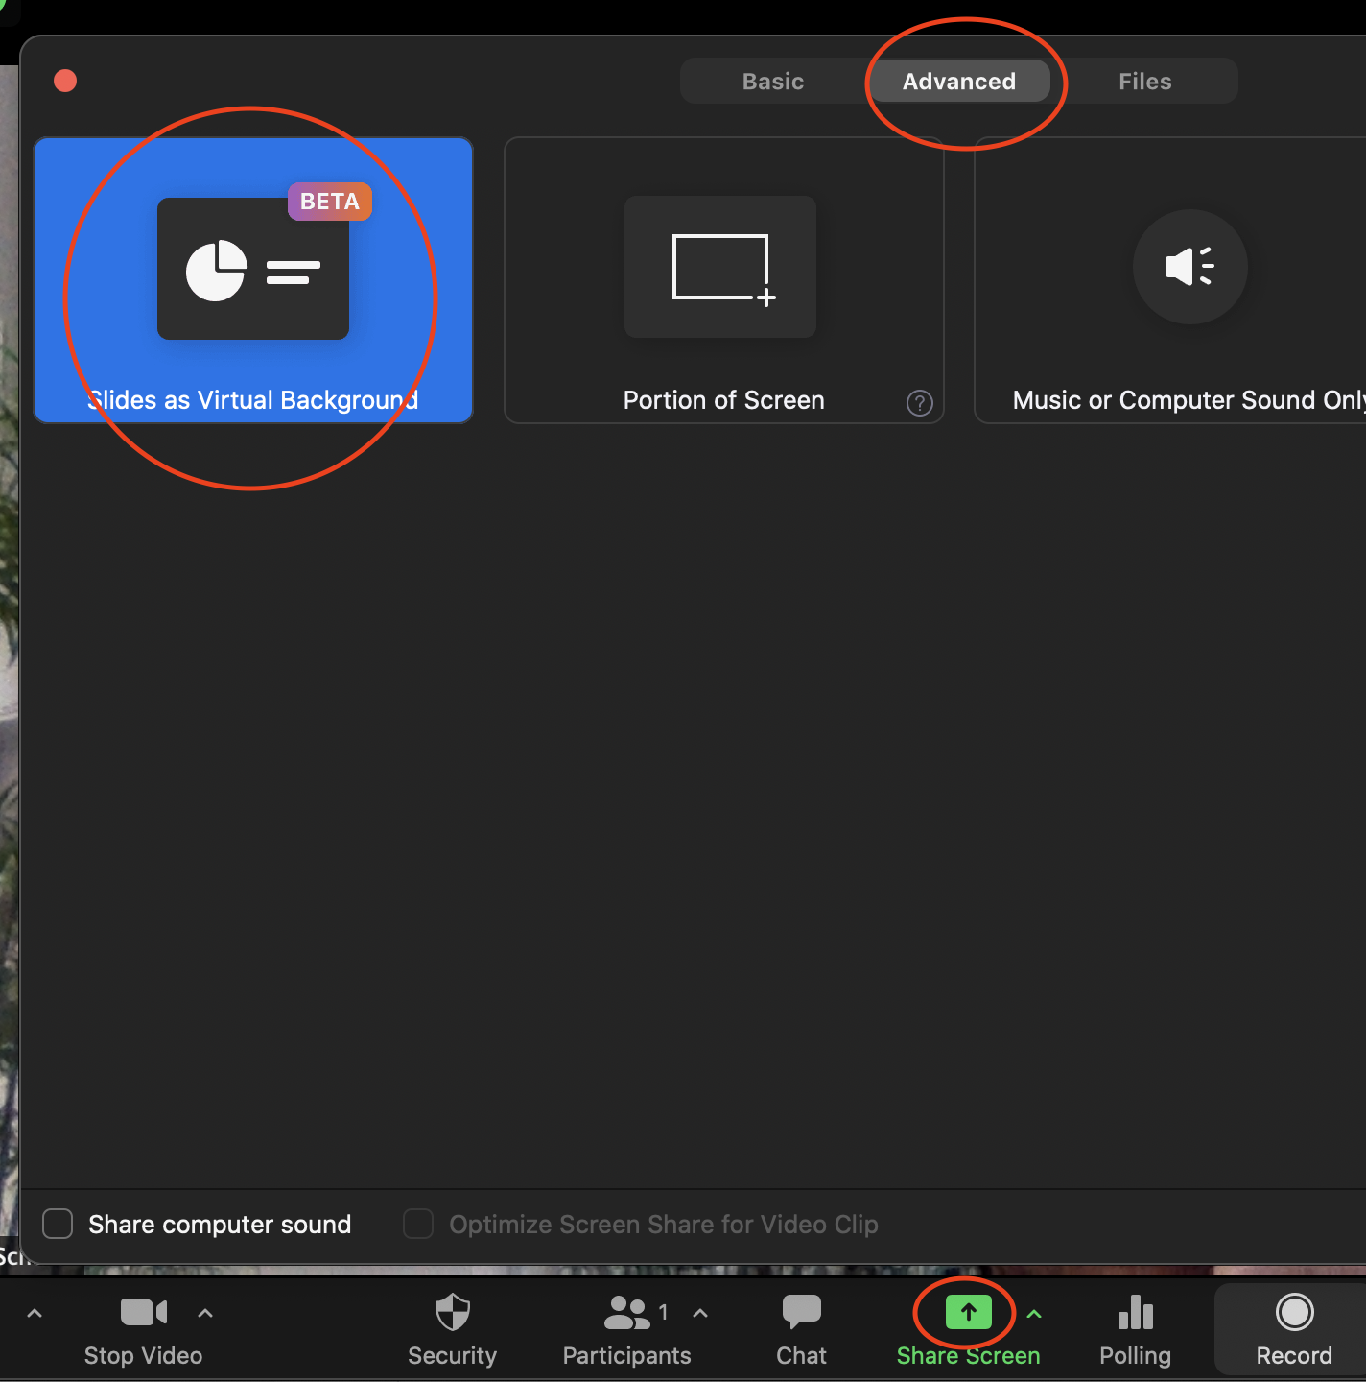Screen dimensions: 1366x1382
Task: Open the Participants panel icon
Action: tap(626, 1312)
